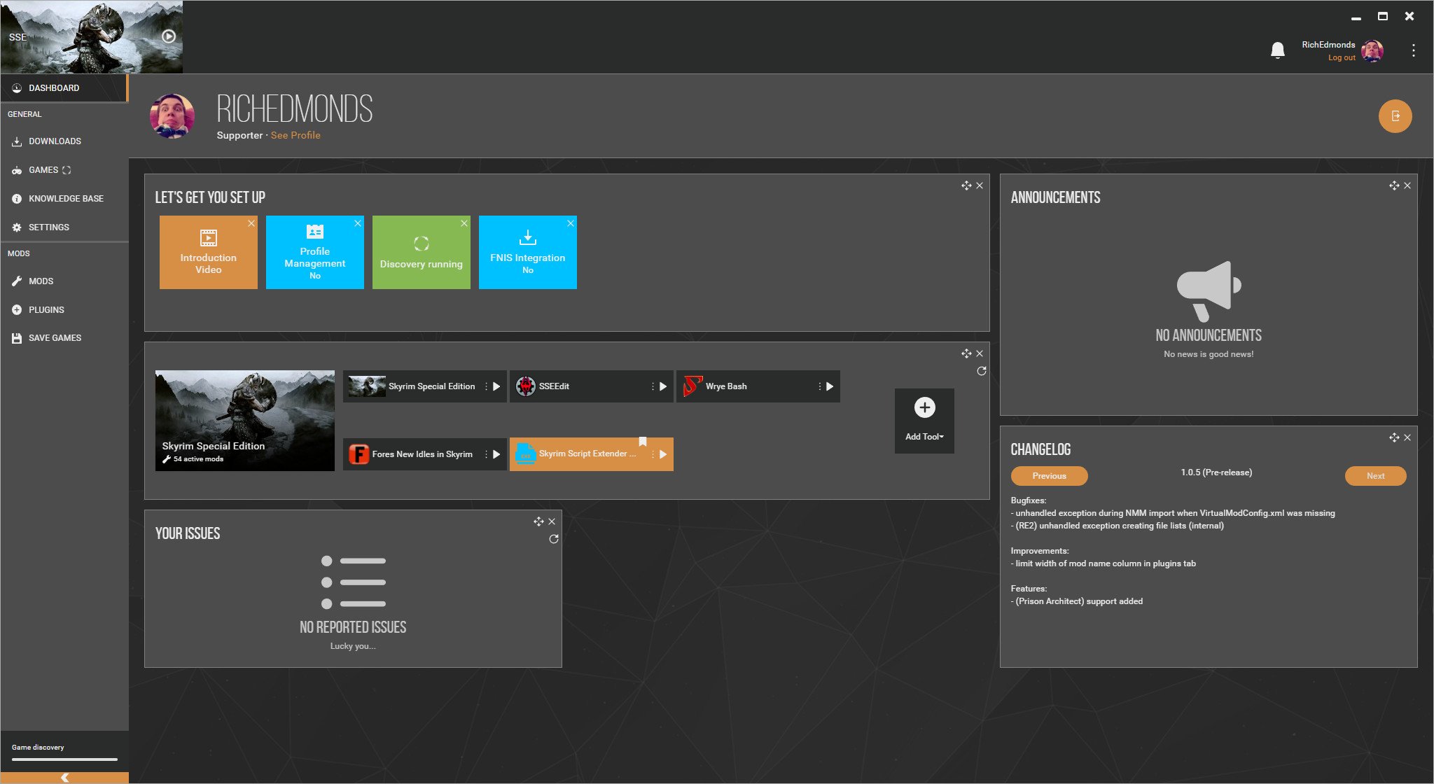Expand the Fores New Idles tool options
Viewport: 1434px width, 784px height.
[x=486, y=454]
